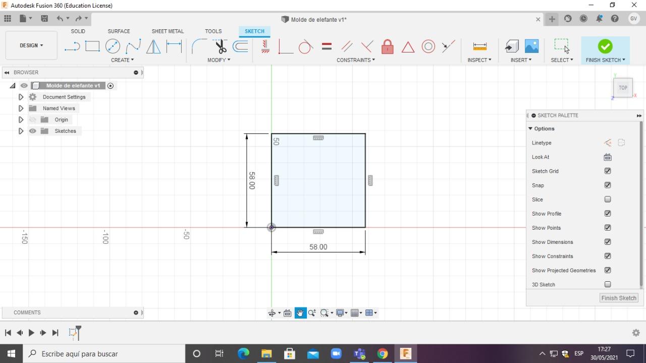Toggle the Snap checkbox
The height and width of the screenshot is (363, 646).
click(x=608, y=185)
